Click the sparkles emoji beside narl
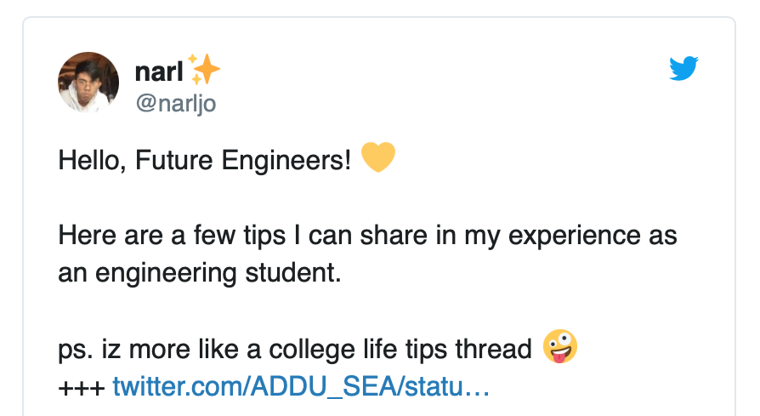 point(203,70)
